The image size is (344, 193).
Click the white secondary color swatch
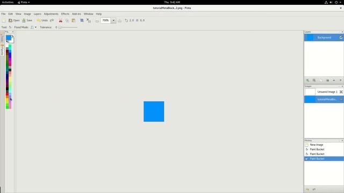12,41
